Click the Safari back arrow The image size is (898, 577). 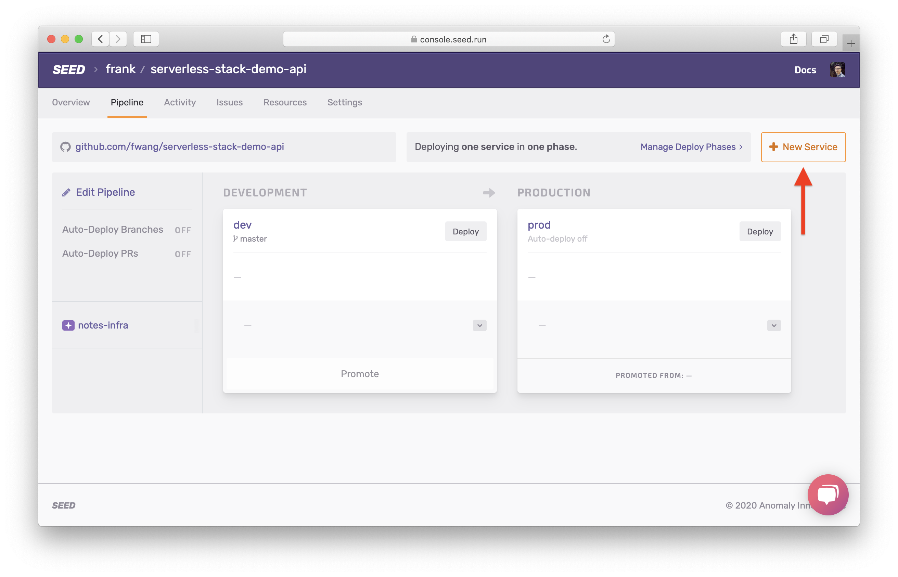click(x=100, y=39)
